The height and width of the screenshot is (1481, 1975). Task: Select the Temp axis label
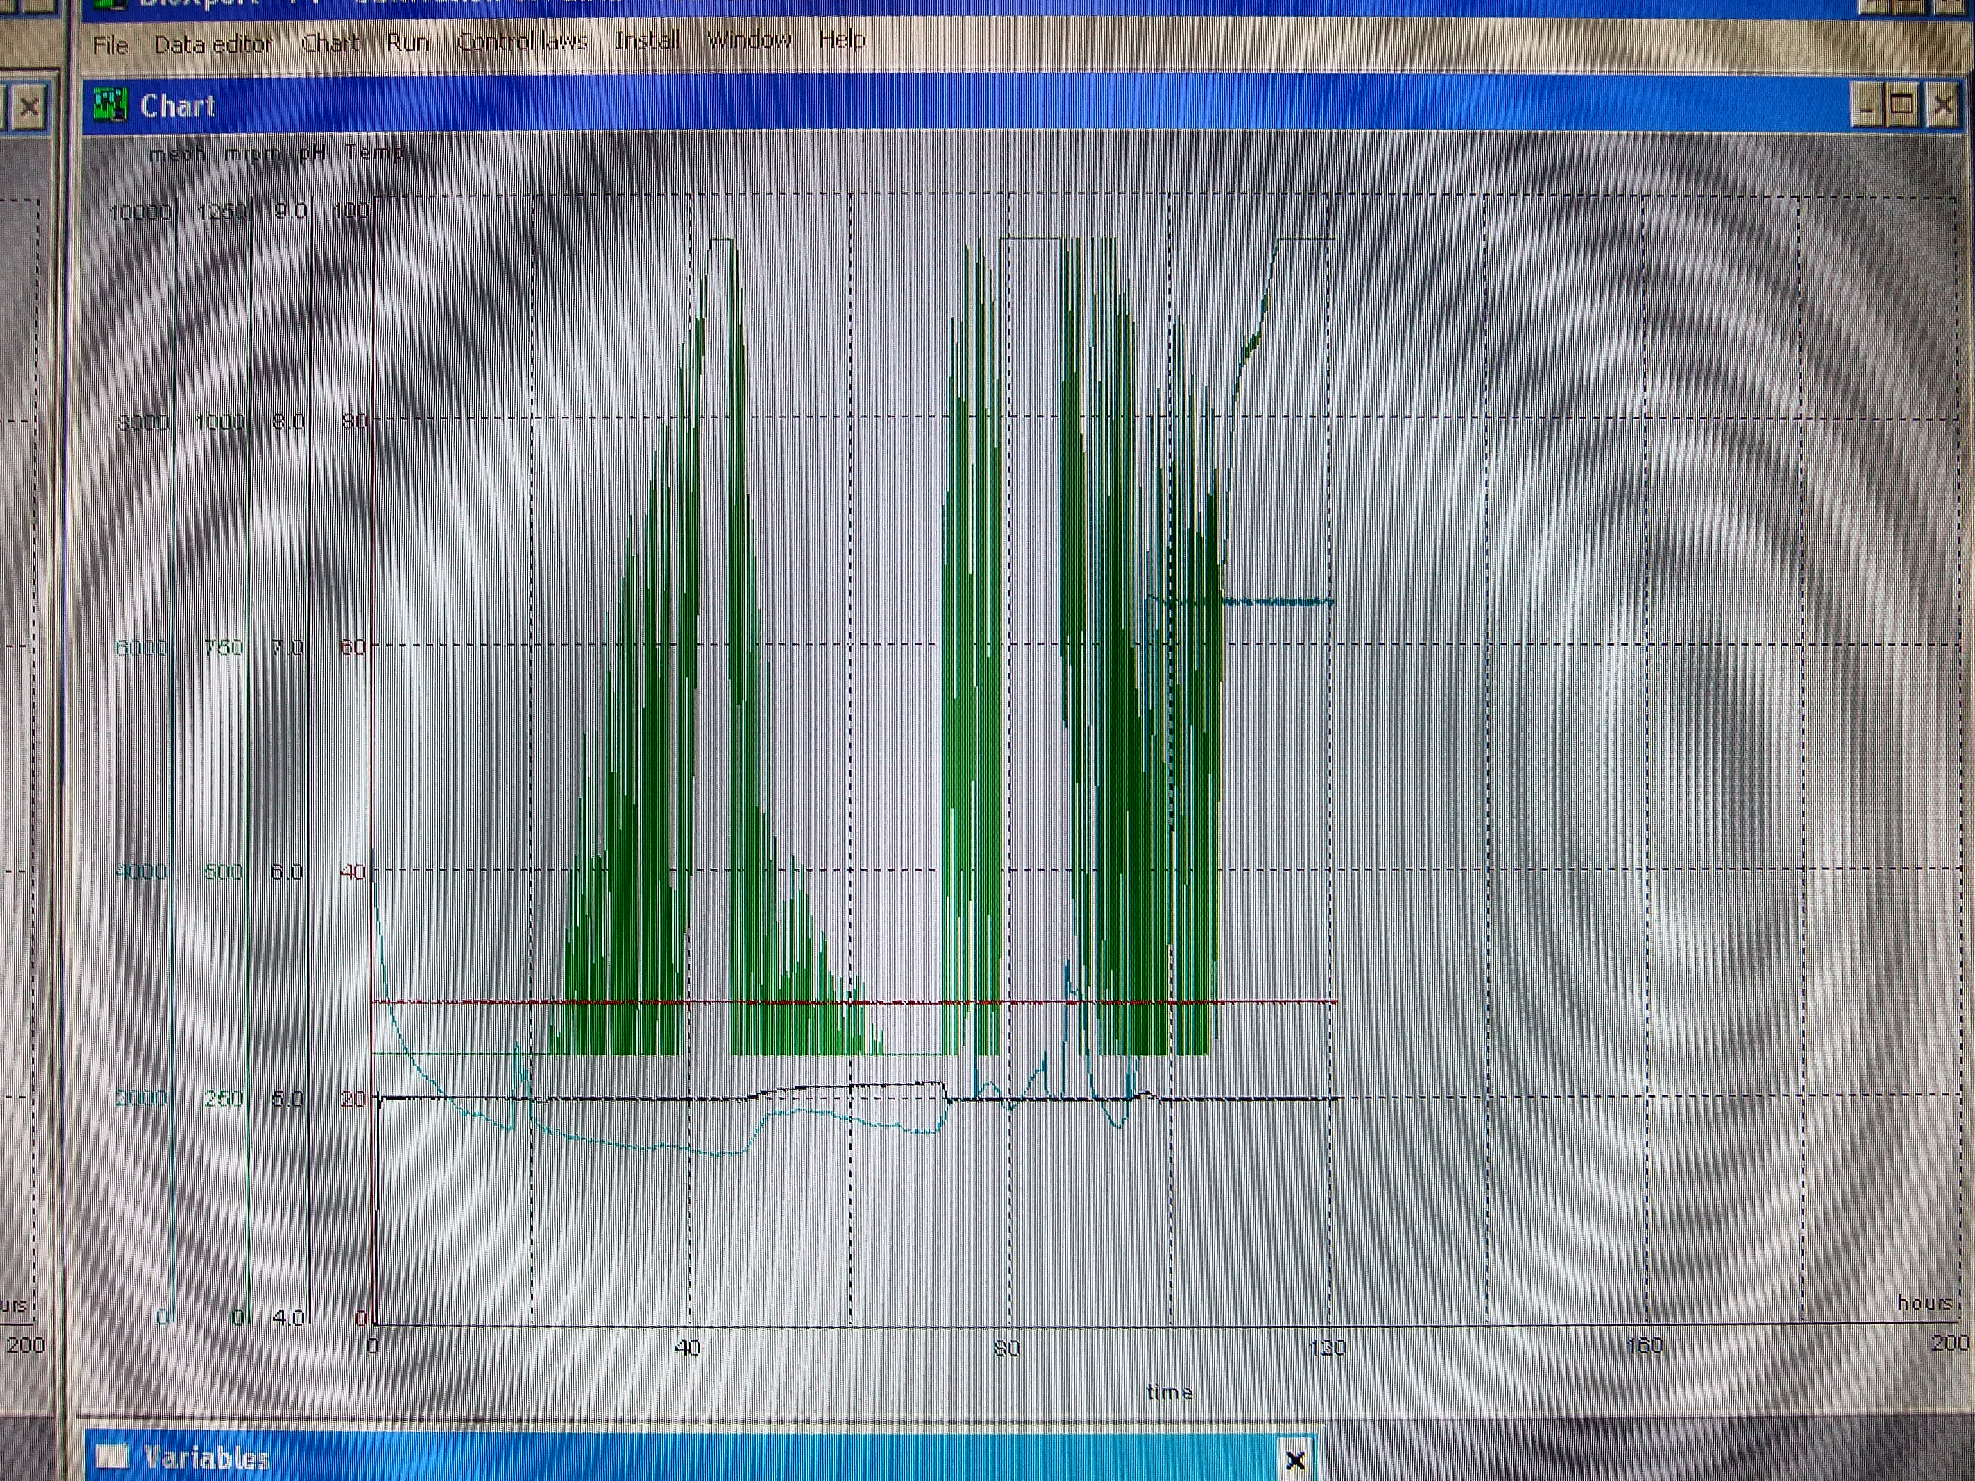374,153
